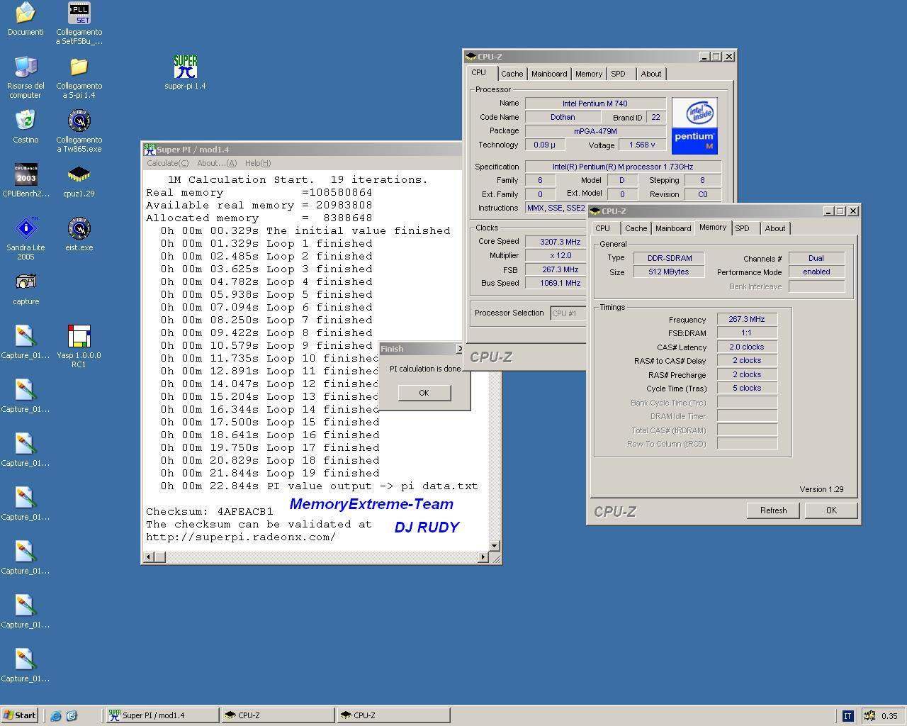Click the IT language indicator in tray
Image resolution: width=907 pixels, height=726 pixels.
click(x=847, y=716)
